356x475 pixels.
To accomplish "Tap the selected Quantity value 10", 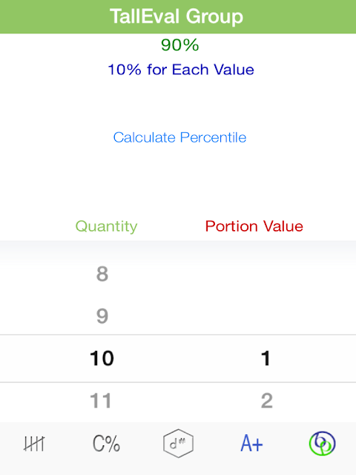I will click(102, 358).
